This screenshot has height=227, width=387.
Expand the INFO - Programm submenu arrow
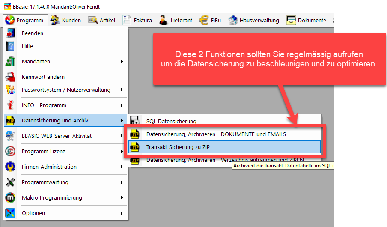pyautogui.click(x=122, y=105)
